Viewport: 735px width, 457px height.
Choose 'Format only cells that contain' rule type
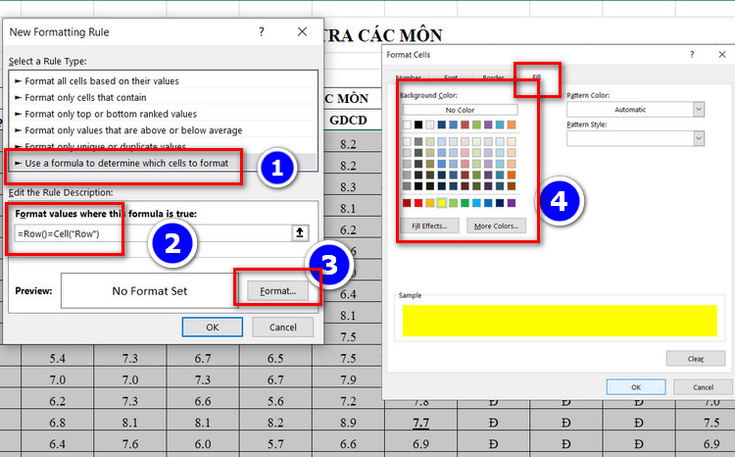point(86,97)
